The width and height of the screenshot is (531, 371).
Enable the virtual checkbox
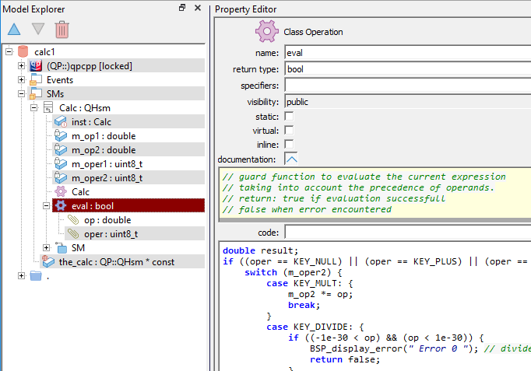pyautogui.click(x=289, y=130)
